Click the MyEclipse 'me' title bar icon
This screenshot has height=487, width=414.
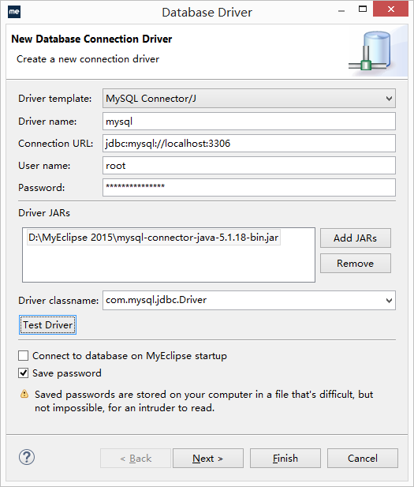click(x=14, y=12)
